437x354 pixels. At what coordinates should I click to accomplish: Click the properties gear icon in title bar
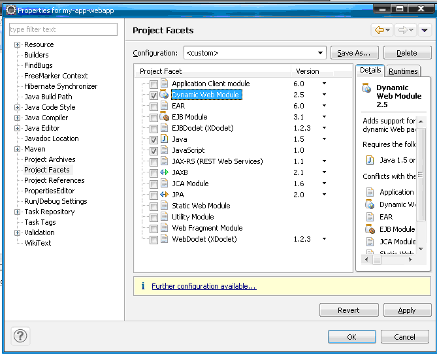click(x=11, y=10)
